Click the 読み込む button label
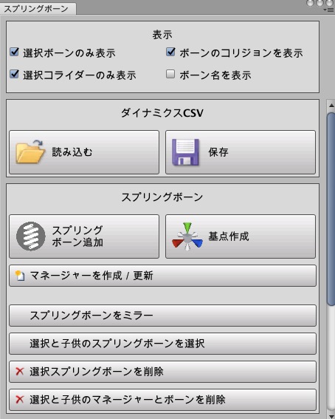335x419 pixels. [x=72, y=152]
